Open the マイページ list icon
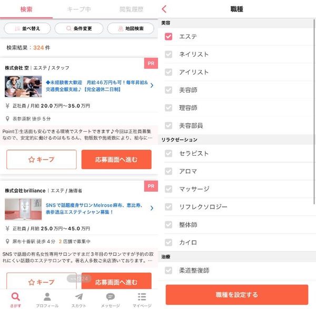 [x=142, y=297]
